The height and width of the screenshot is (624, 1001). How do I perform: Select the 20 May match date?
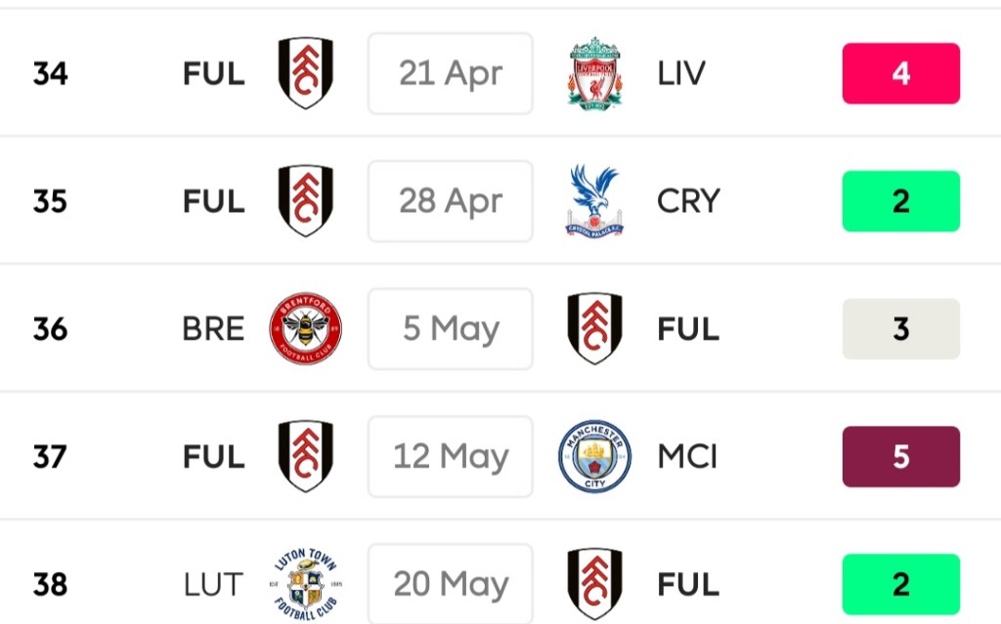point(451,584)
